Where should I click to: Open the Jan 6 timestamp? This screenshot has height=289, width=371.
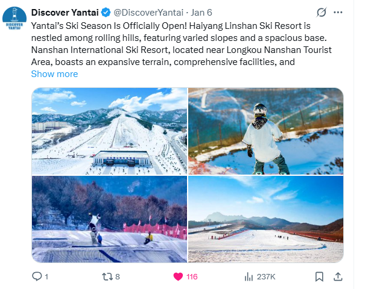[201, 13]
